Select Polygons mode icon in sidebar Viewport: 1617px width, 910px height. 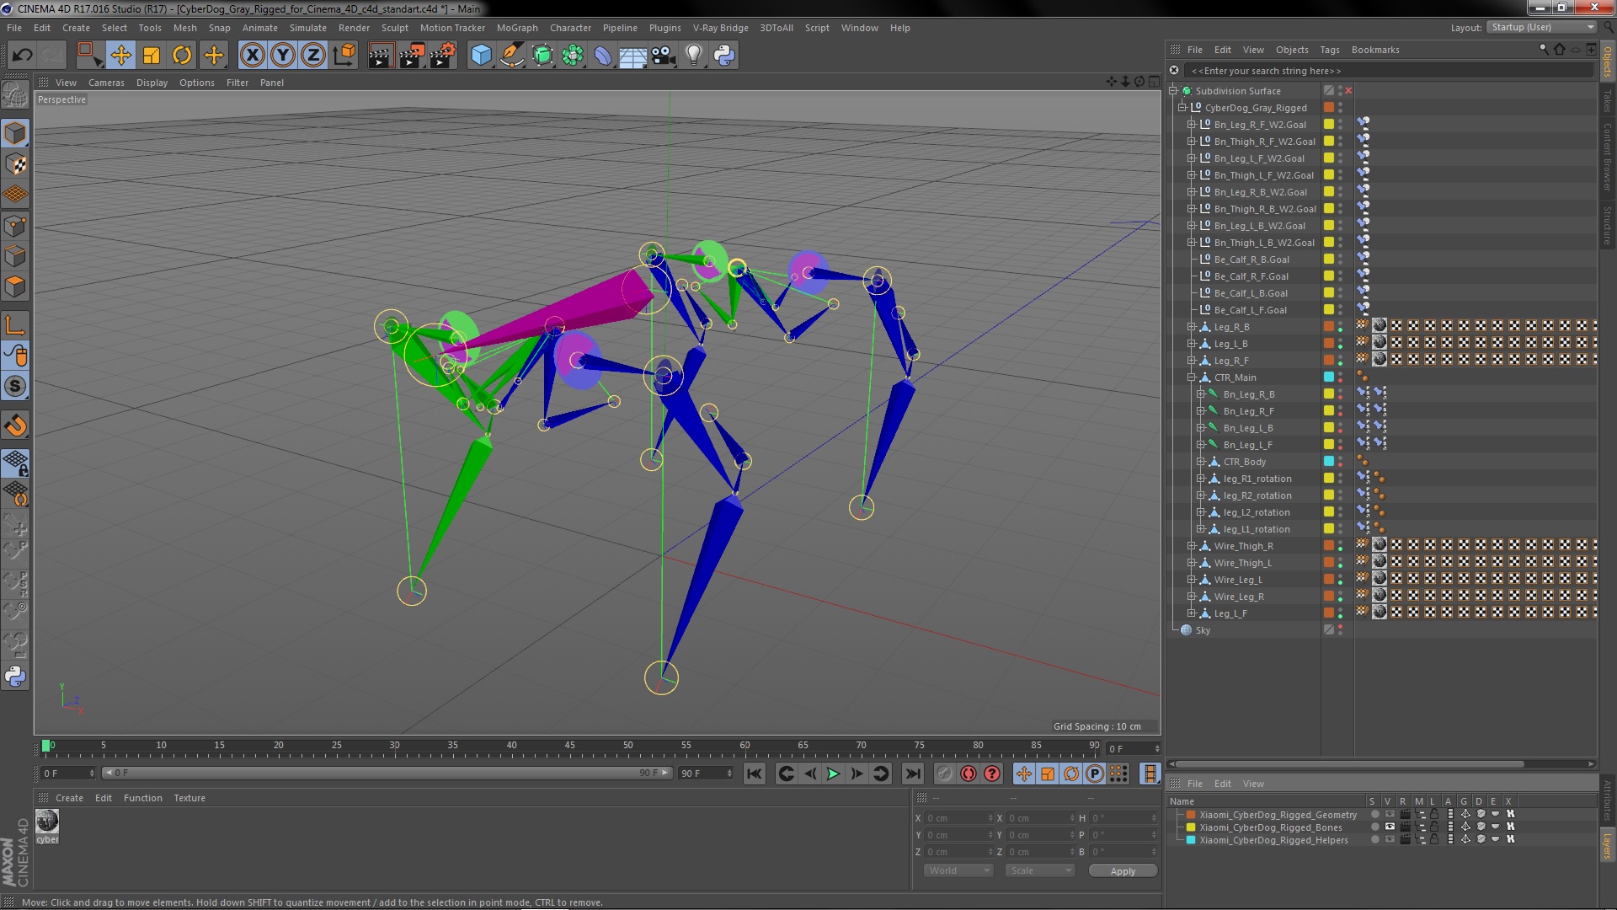15,287
